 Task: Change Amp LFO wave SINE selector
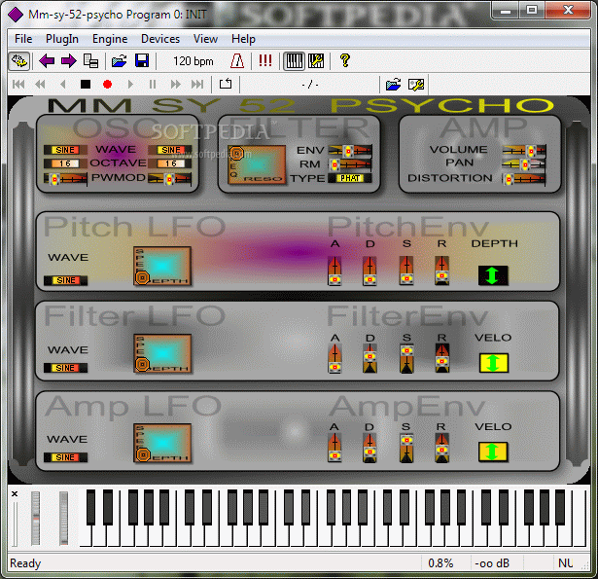click(65, 457)
